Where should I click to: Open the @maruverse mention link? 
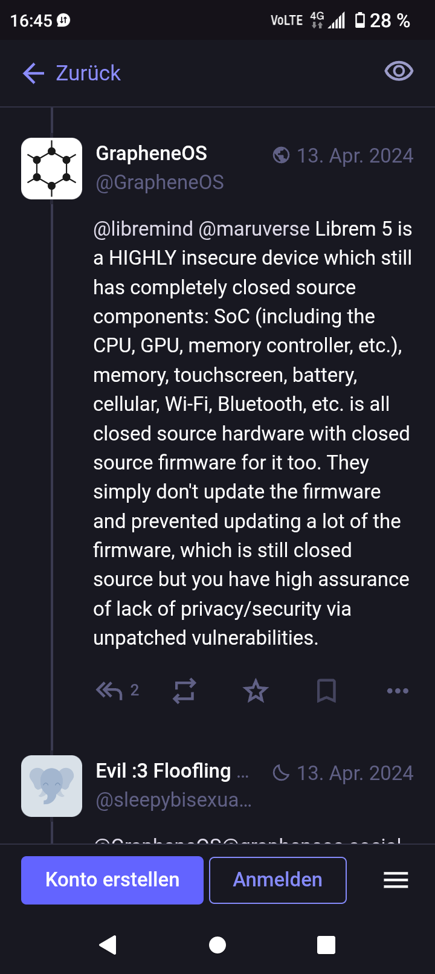(x=254, y=229)
